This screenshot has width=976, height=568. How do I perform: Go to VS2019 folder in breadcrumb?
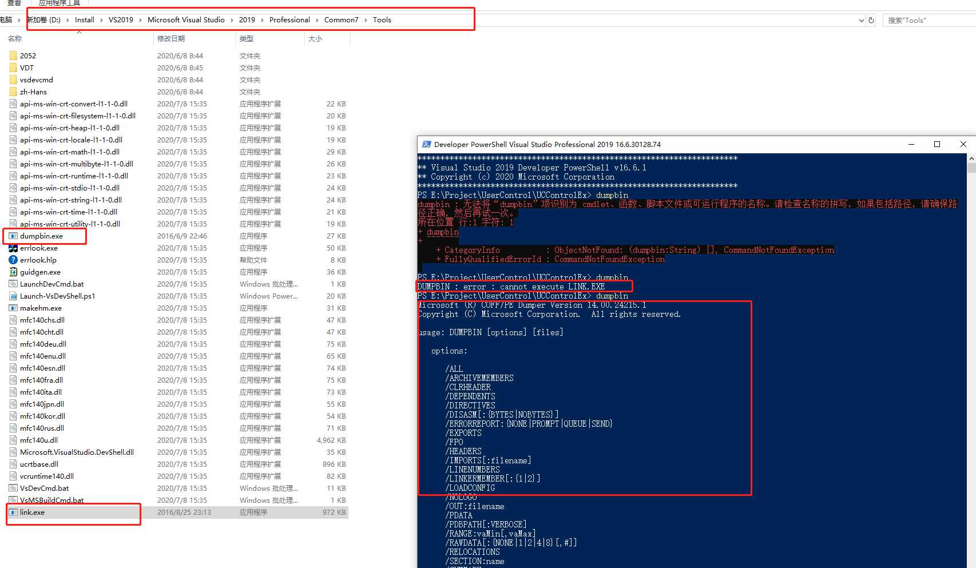121,20
